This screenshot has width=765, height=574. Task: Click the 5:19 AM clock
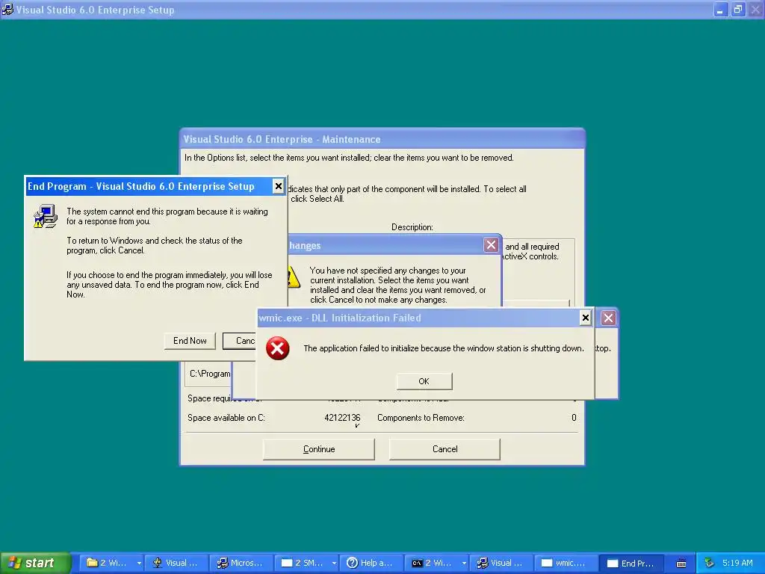point(737,563)
